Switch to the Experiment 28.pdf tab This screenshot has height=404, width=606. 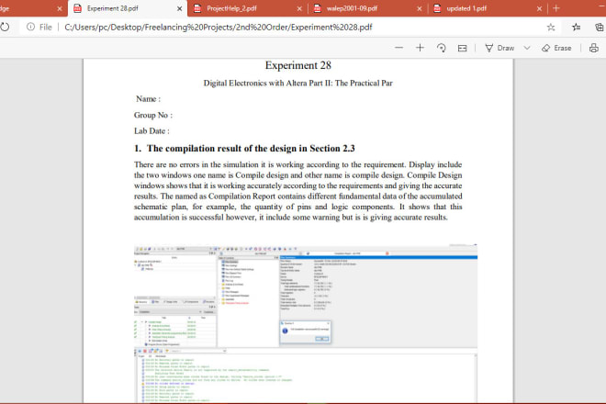[128, 8]
